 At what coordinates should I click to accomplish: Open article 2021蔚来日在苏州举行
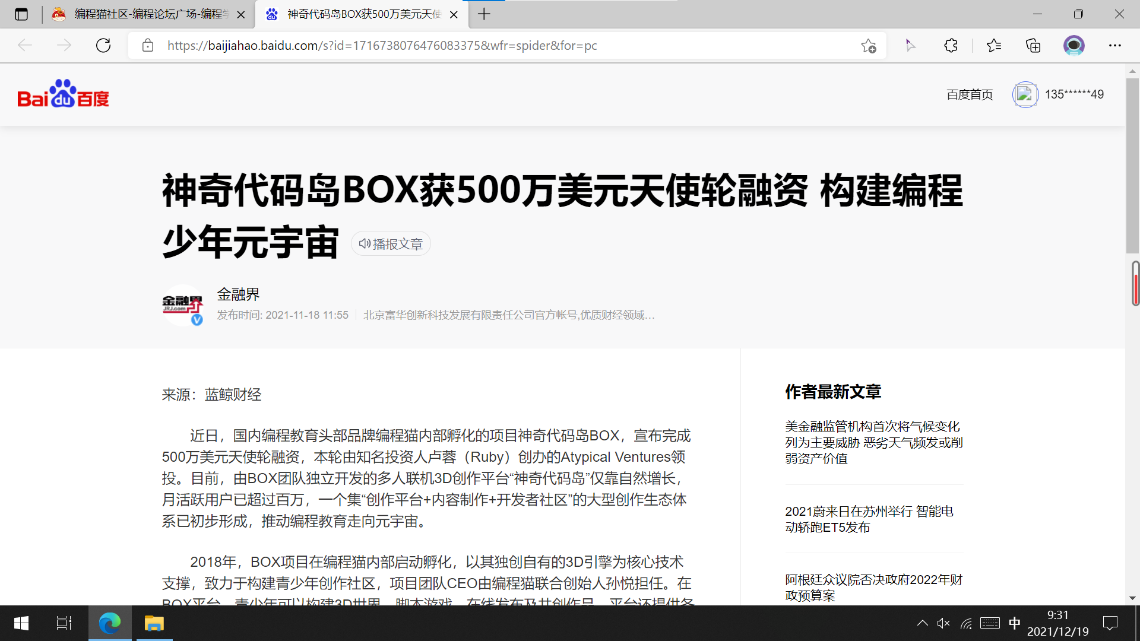[x=869, y=519]
